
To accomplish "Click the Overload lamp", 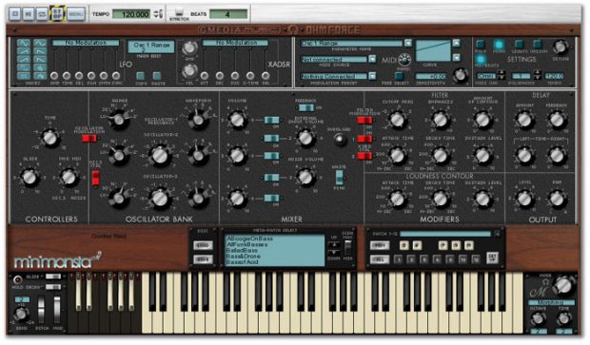I will pyautogui.click(x=340, y=140).
